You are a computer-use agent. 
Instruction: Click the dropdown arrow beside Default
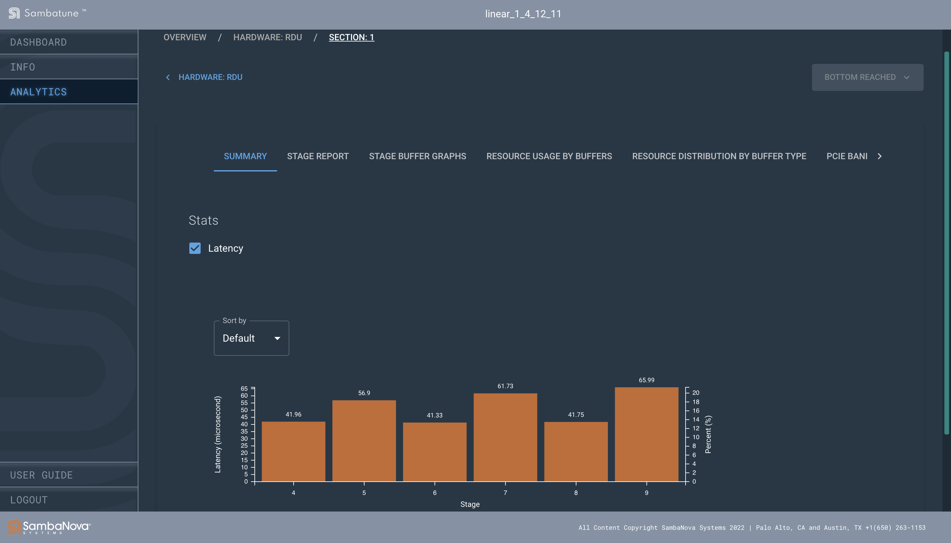click(x=277, y=338)
